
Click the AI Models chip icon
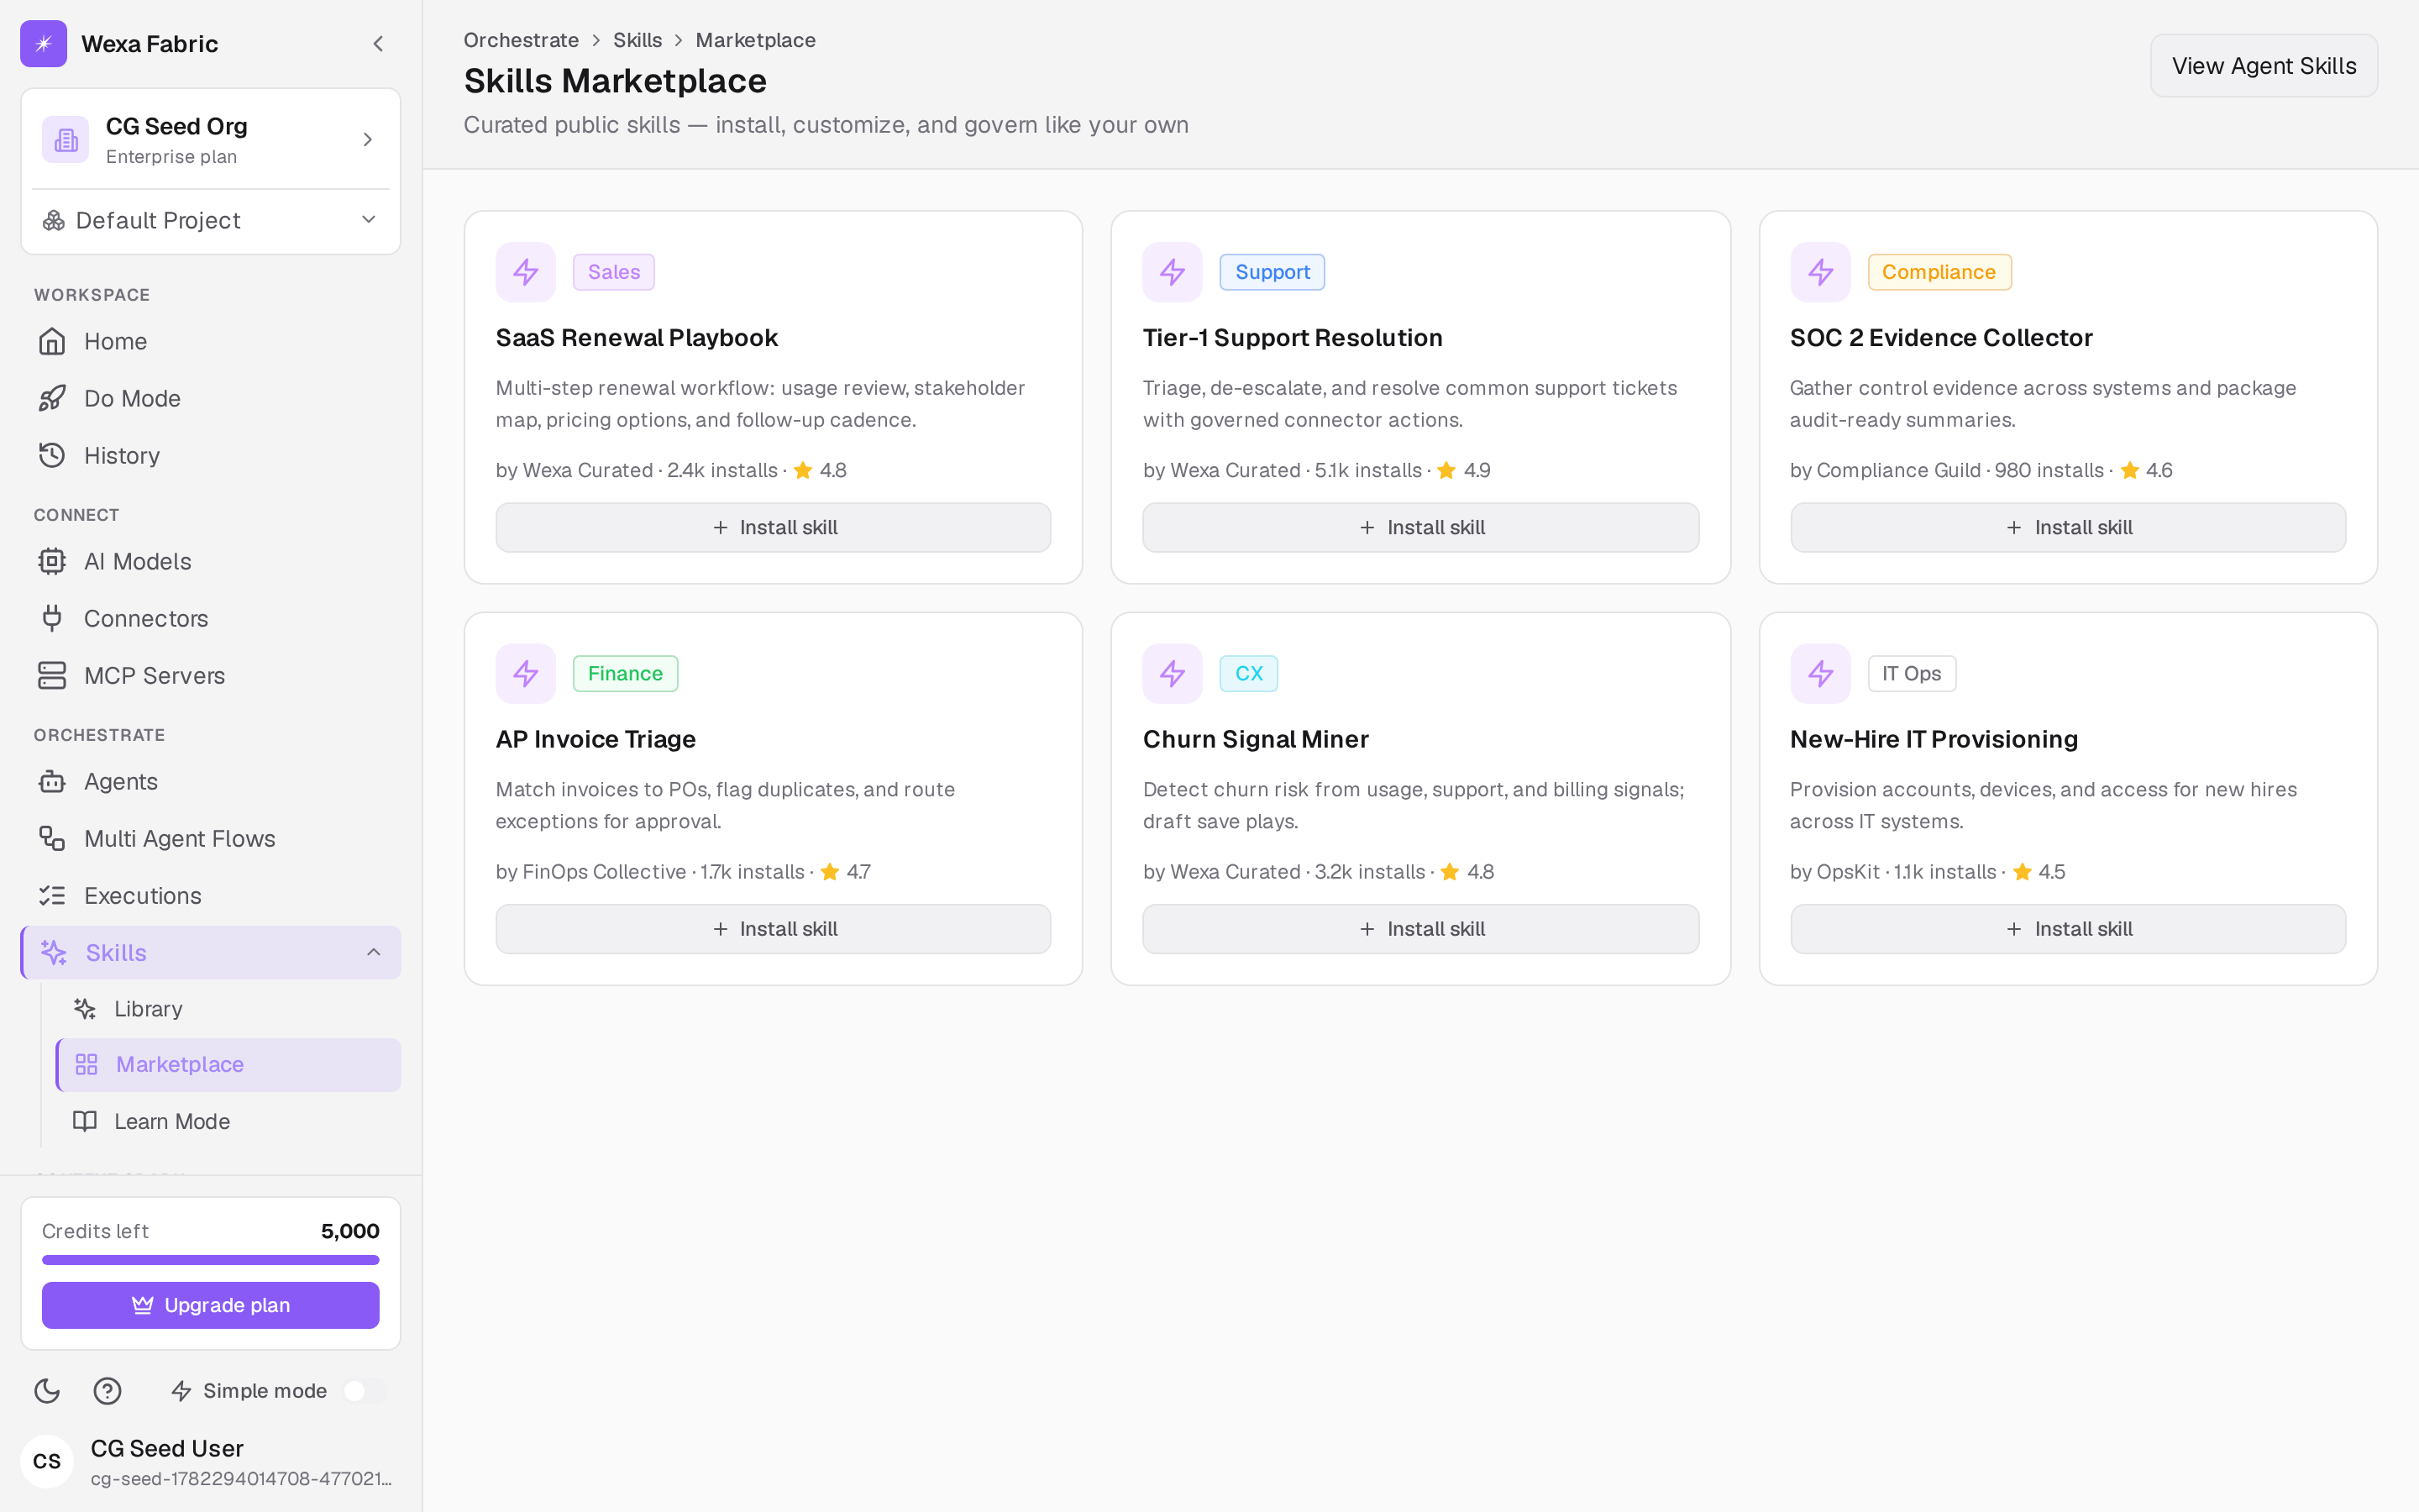coord(52,561)
